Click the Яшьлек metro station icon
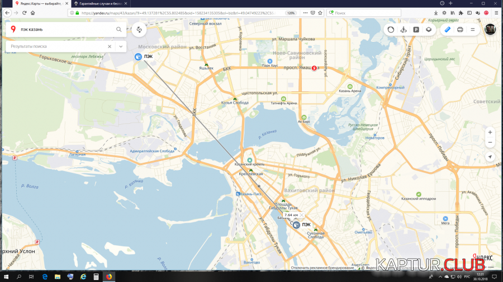Image resolution: width=503 pixels, height=282 pixels. [x=206, y=65]
